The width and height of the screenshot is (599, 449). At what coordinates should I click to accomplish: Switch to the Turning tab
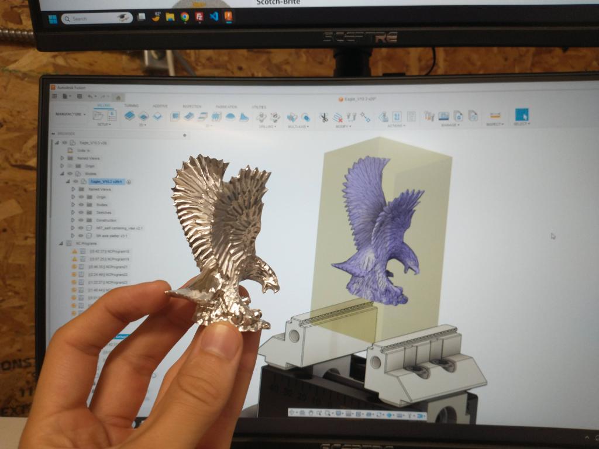click(131, 106)
